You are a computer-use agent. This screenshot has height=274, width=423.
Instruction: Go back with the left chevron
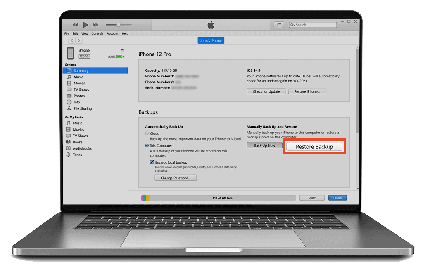pyautogui.click(x=72, y=40)
